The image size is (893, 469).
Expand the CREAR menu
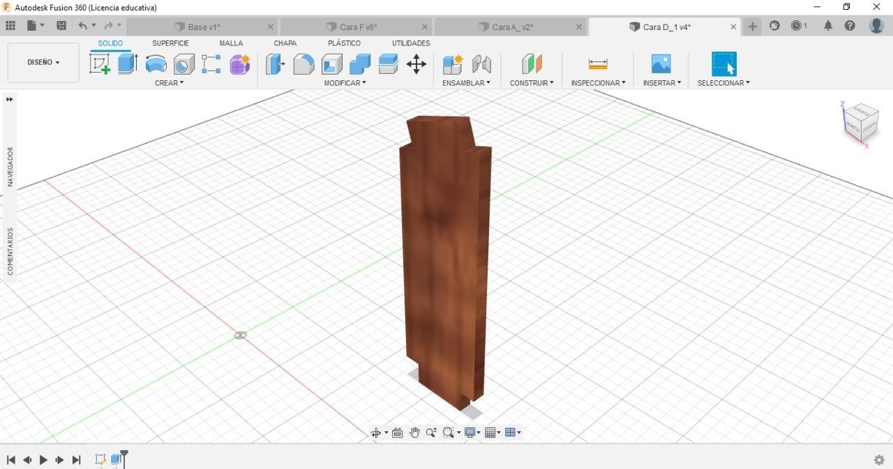pyautogui.click(x=169, y=83)
